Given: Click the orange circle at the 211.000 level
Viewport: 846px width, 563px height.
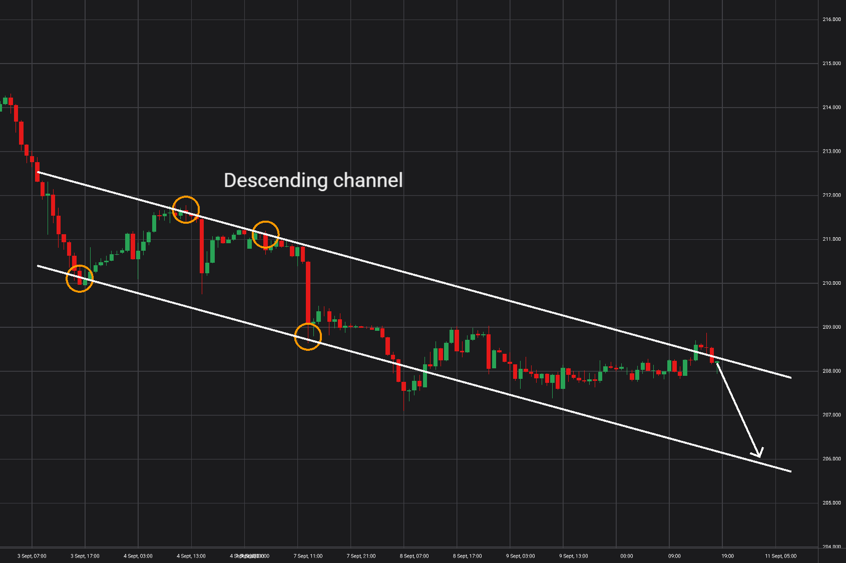Looking at the screenshot, I should click(x=265, y=235).
